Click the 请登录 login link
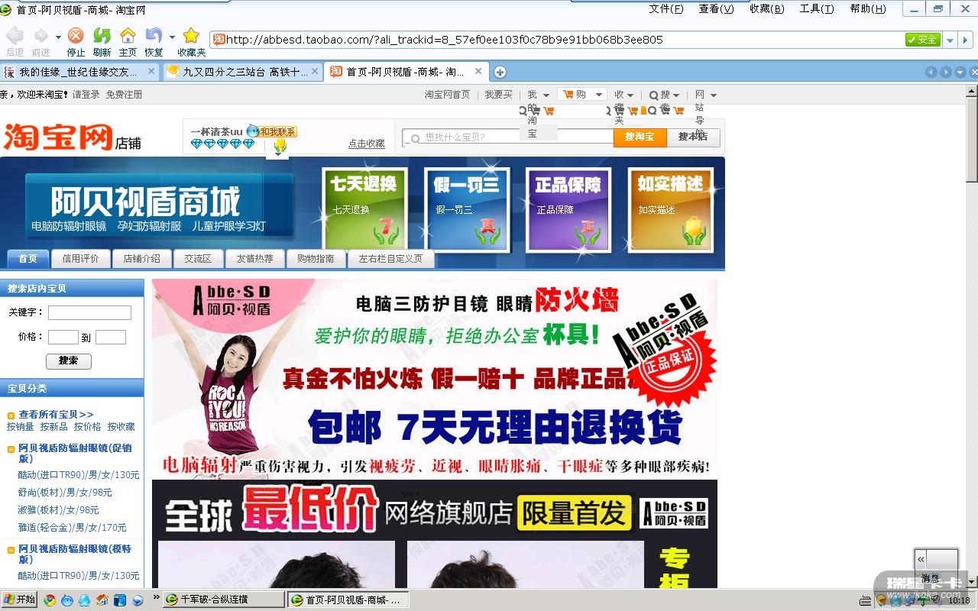Viewport: 978px width, 611px height. 86,95
